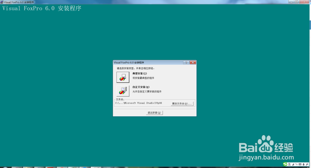Click the 典型安装(T) label text

(140, 74)
